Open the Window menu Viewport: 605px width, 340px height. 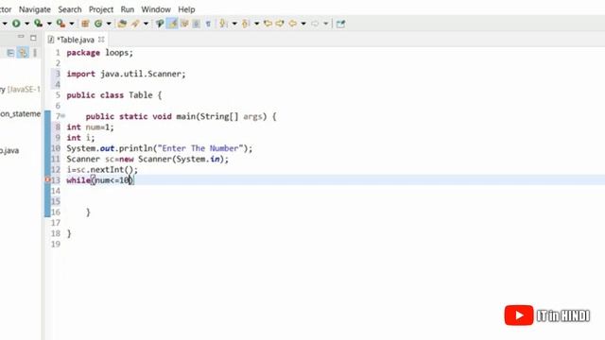(156, 9)
